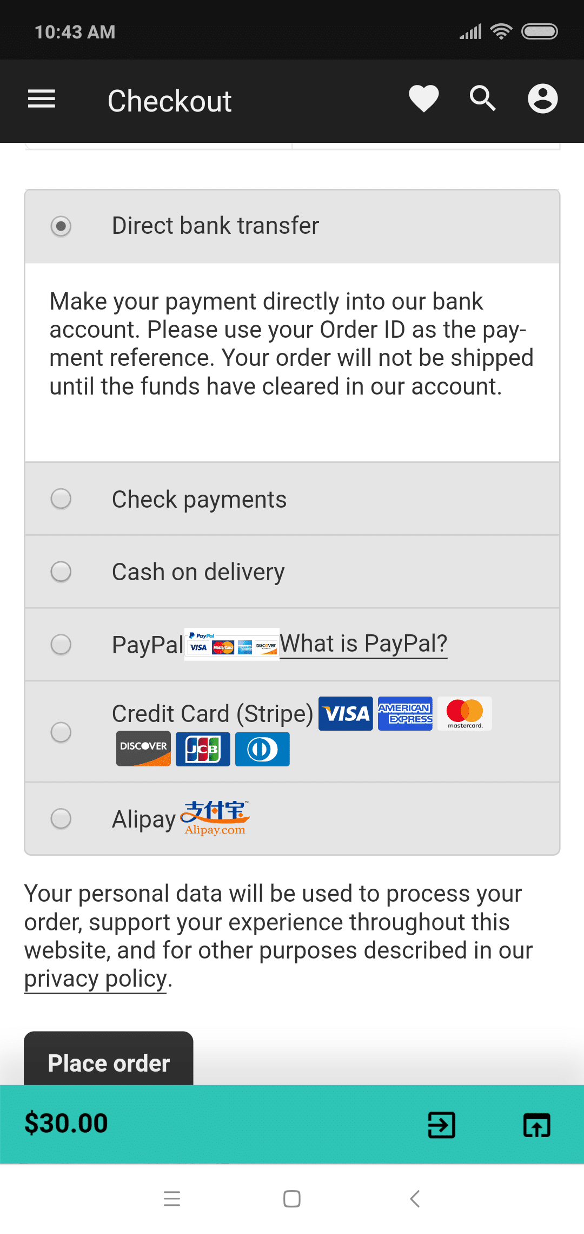Viewport: 584px width, 1234px height.
Task: Tap the upload-window icon in teal bar
Action: (x=536, y=1125)
